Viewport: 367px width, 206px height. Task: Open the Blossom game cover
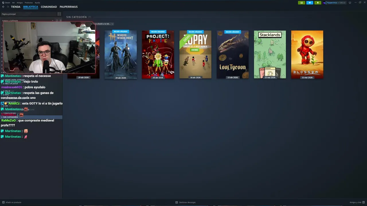pyautogui.click(x=307, y=54)
